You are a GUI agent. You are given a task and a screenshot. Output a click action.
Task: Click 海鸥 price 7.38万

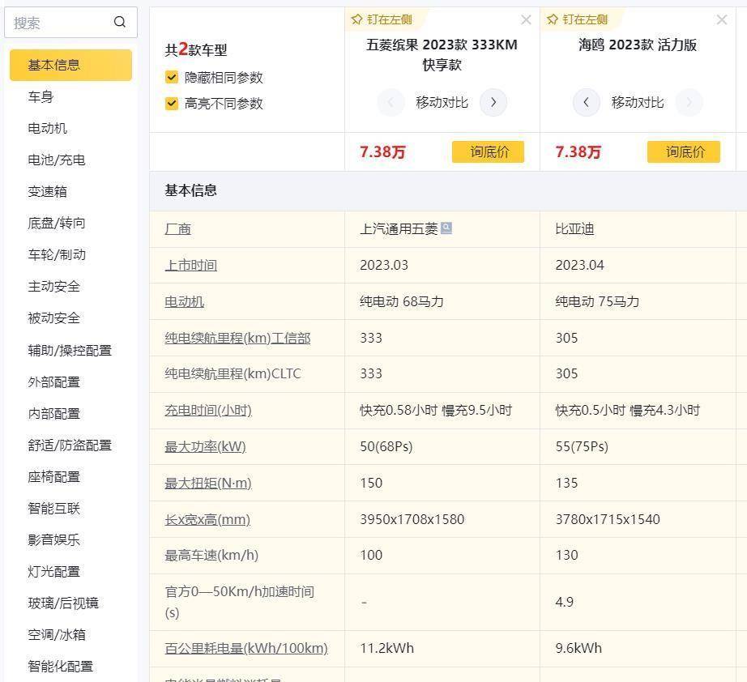point(578,152)
